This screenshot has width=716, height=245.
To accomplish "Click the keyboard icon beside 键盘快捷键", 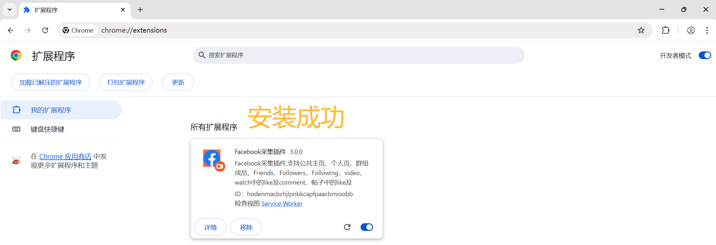I will pos(16,129).
